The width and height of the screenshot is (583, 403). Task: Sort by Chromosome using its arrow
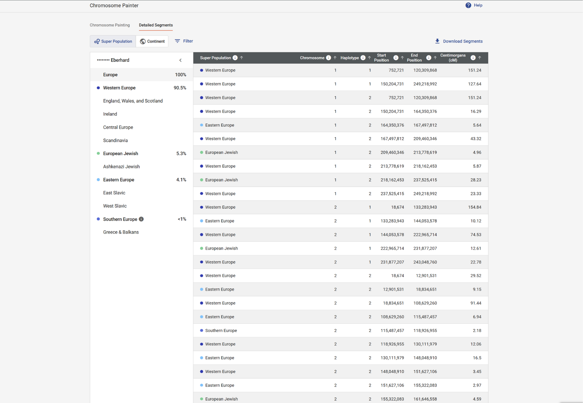point(335,58)
